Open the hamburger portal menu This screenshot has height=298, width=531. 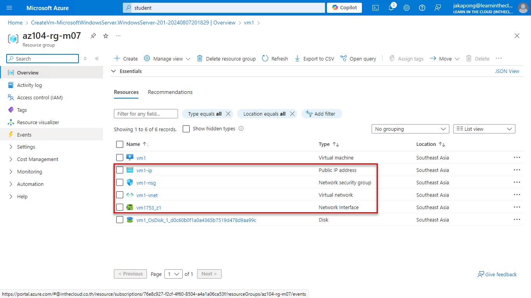tap(9, 8)
